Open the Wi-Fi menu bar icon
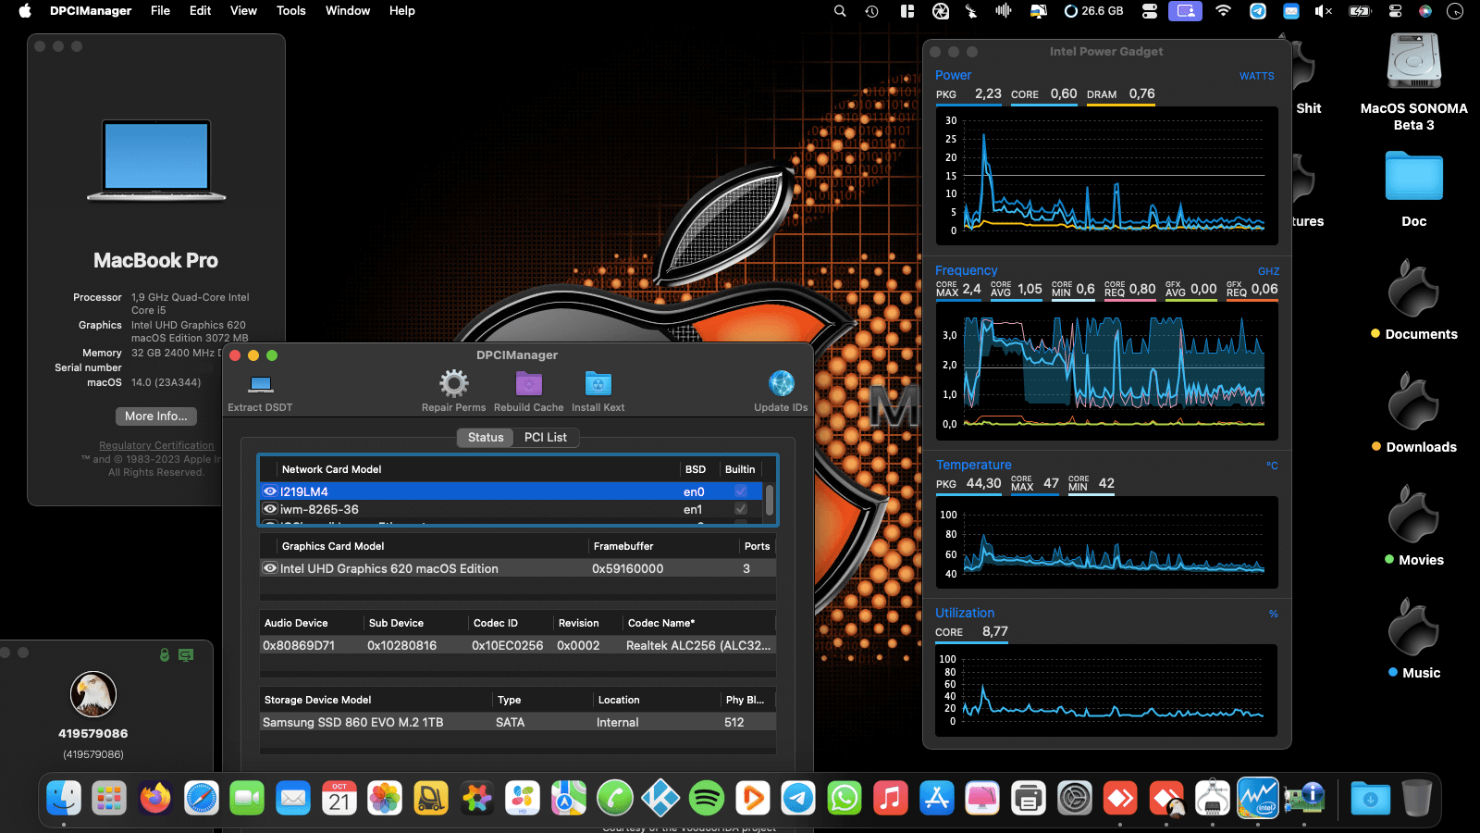This screenshot has height=833, width=1480. click(x=1223, y=11)
